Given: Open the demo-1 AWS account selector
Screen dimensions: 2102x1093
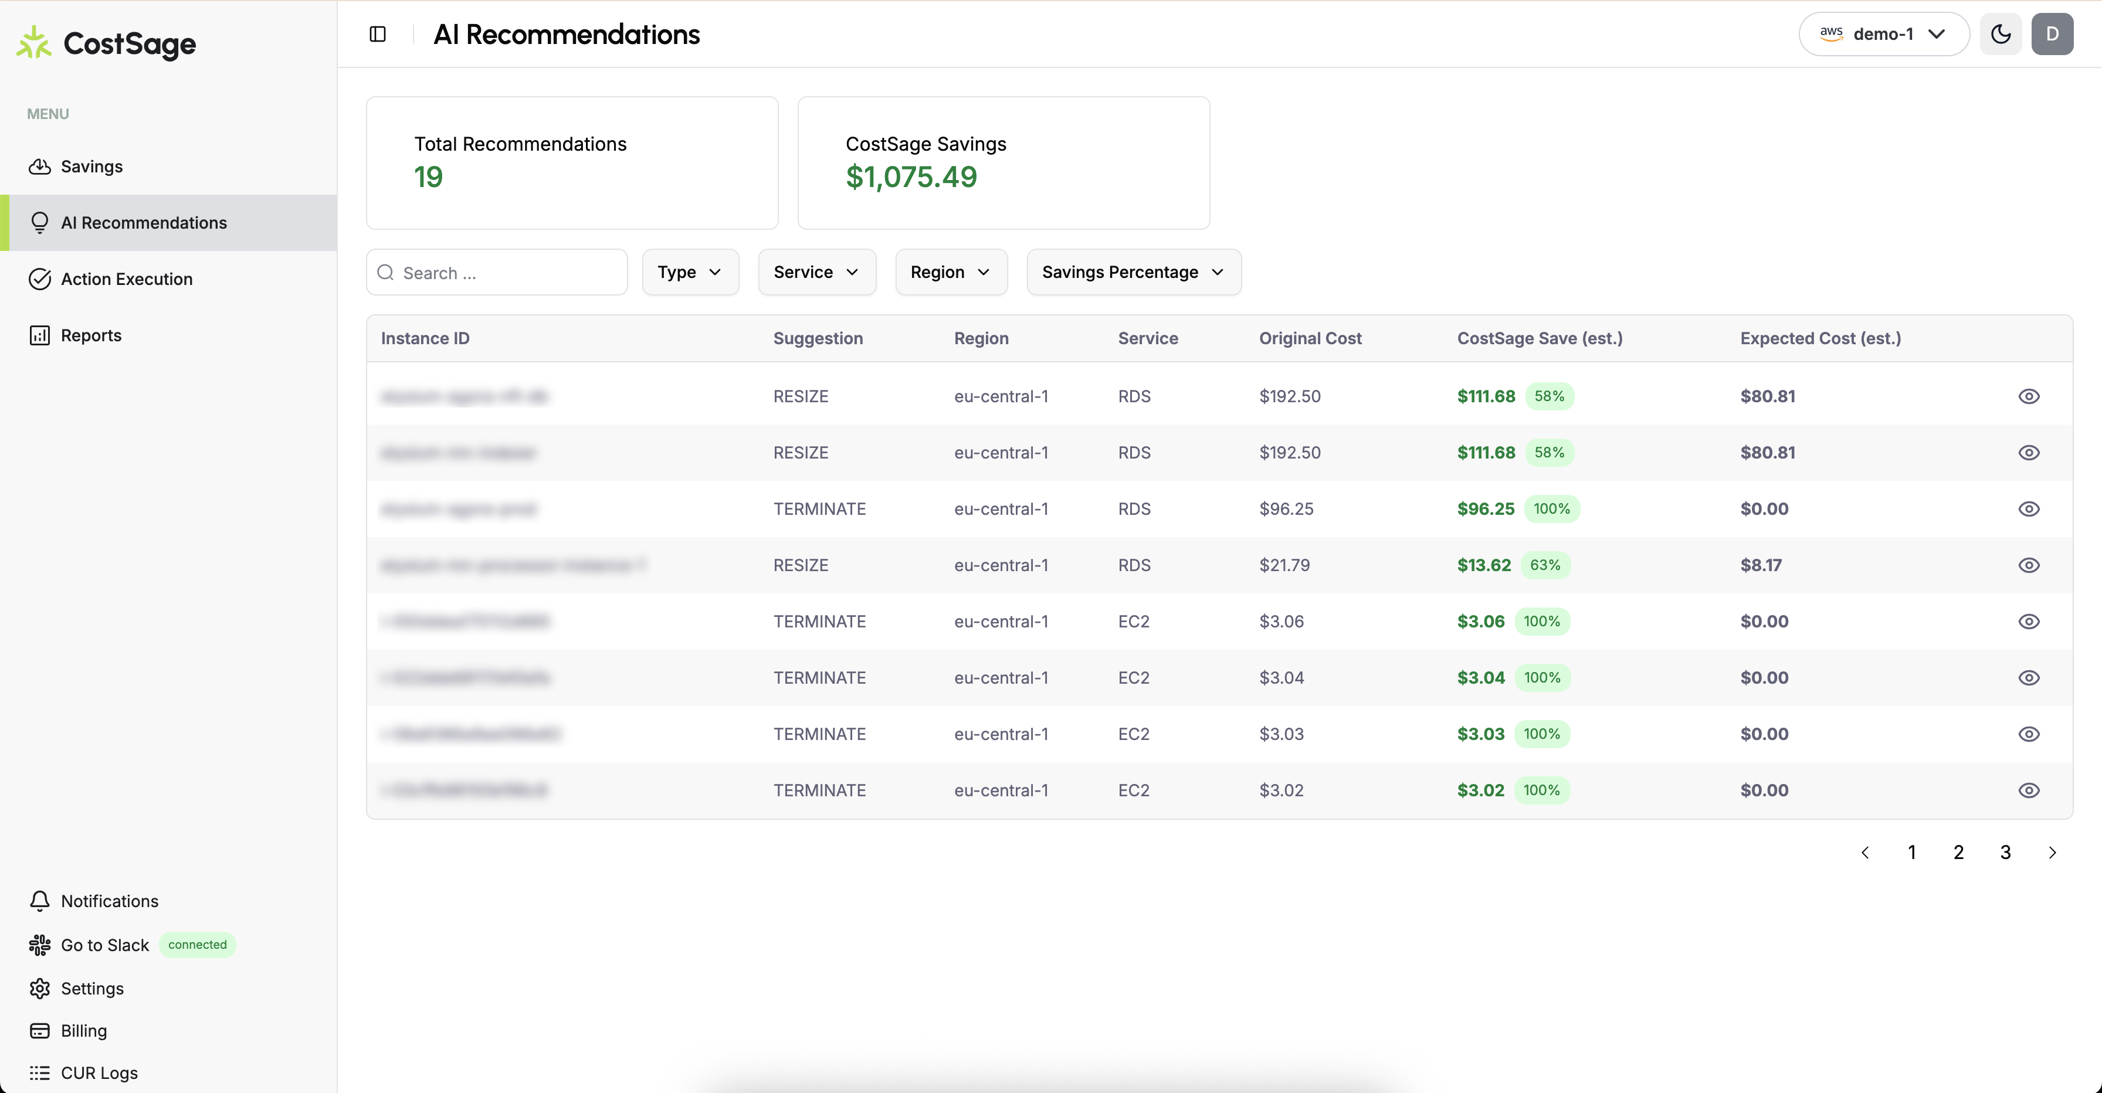Looking at the screenshot, I should (x=1883, y=34).
